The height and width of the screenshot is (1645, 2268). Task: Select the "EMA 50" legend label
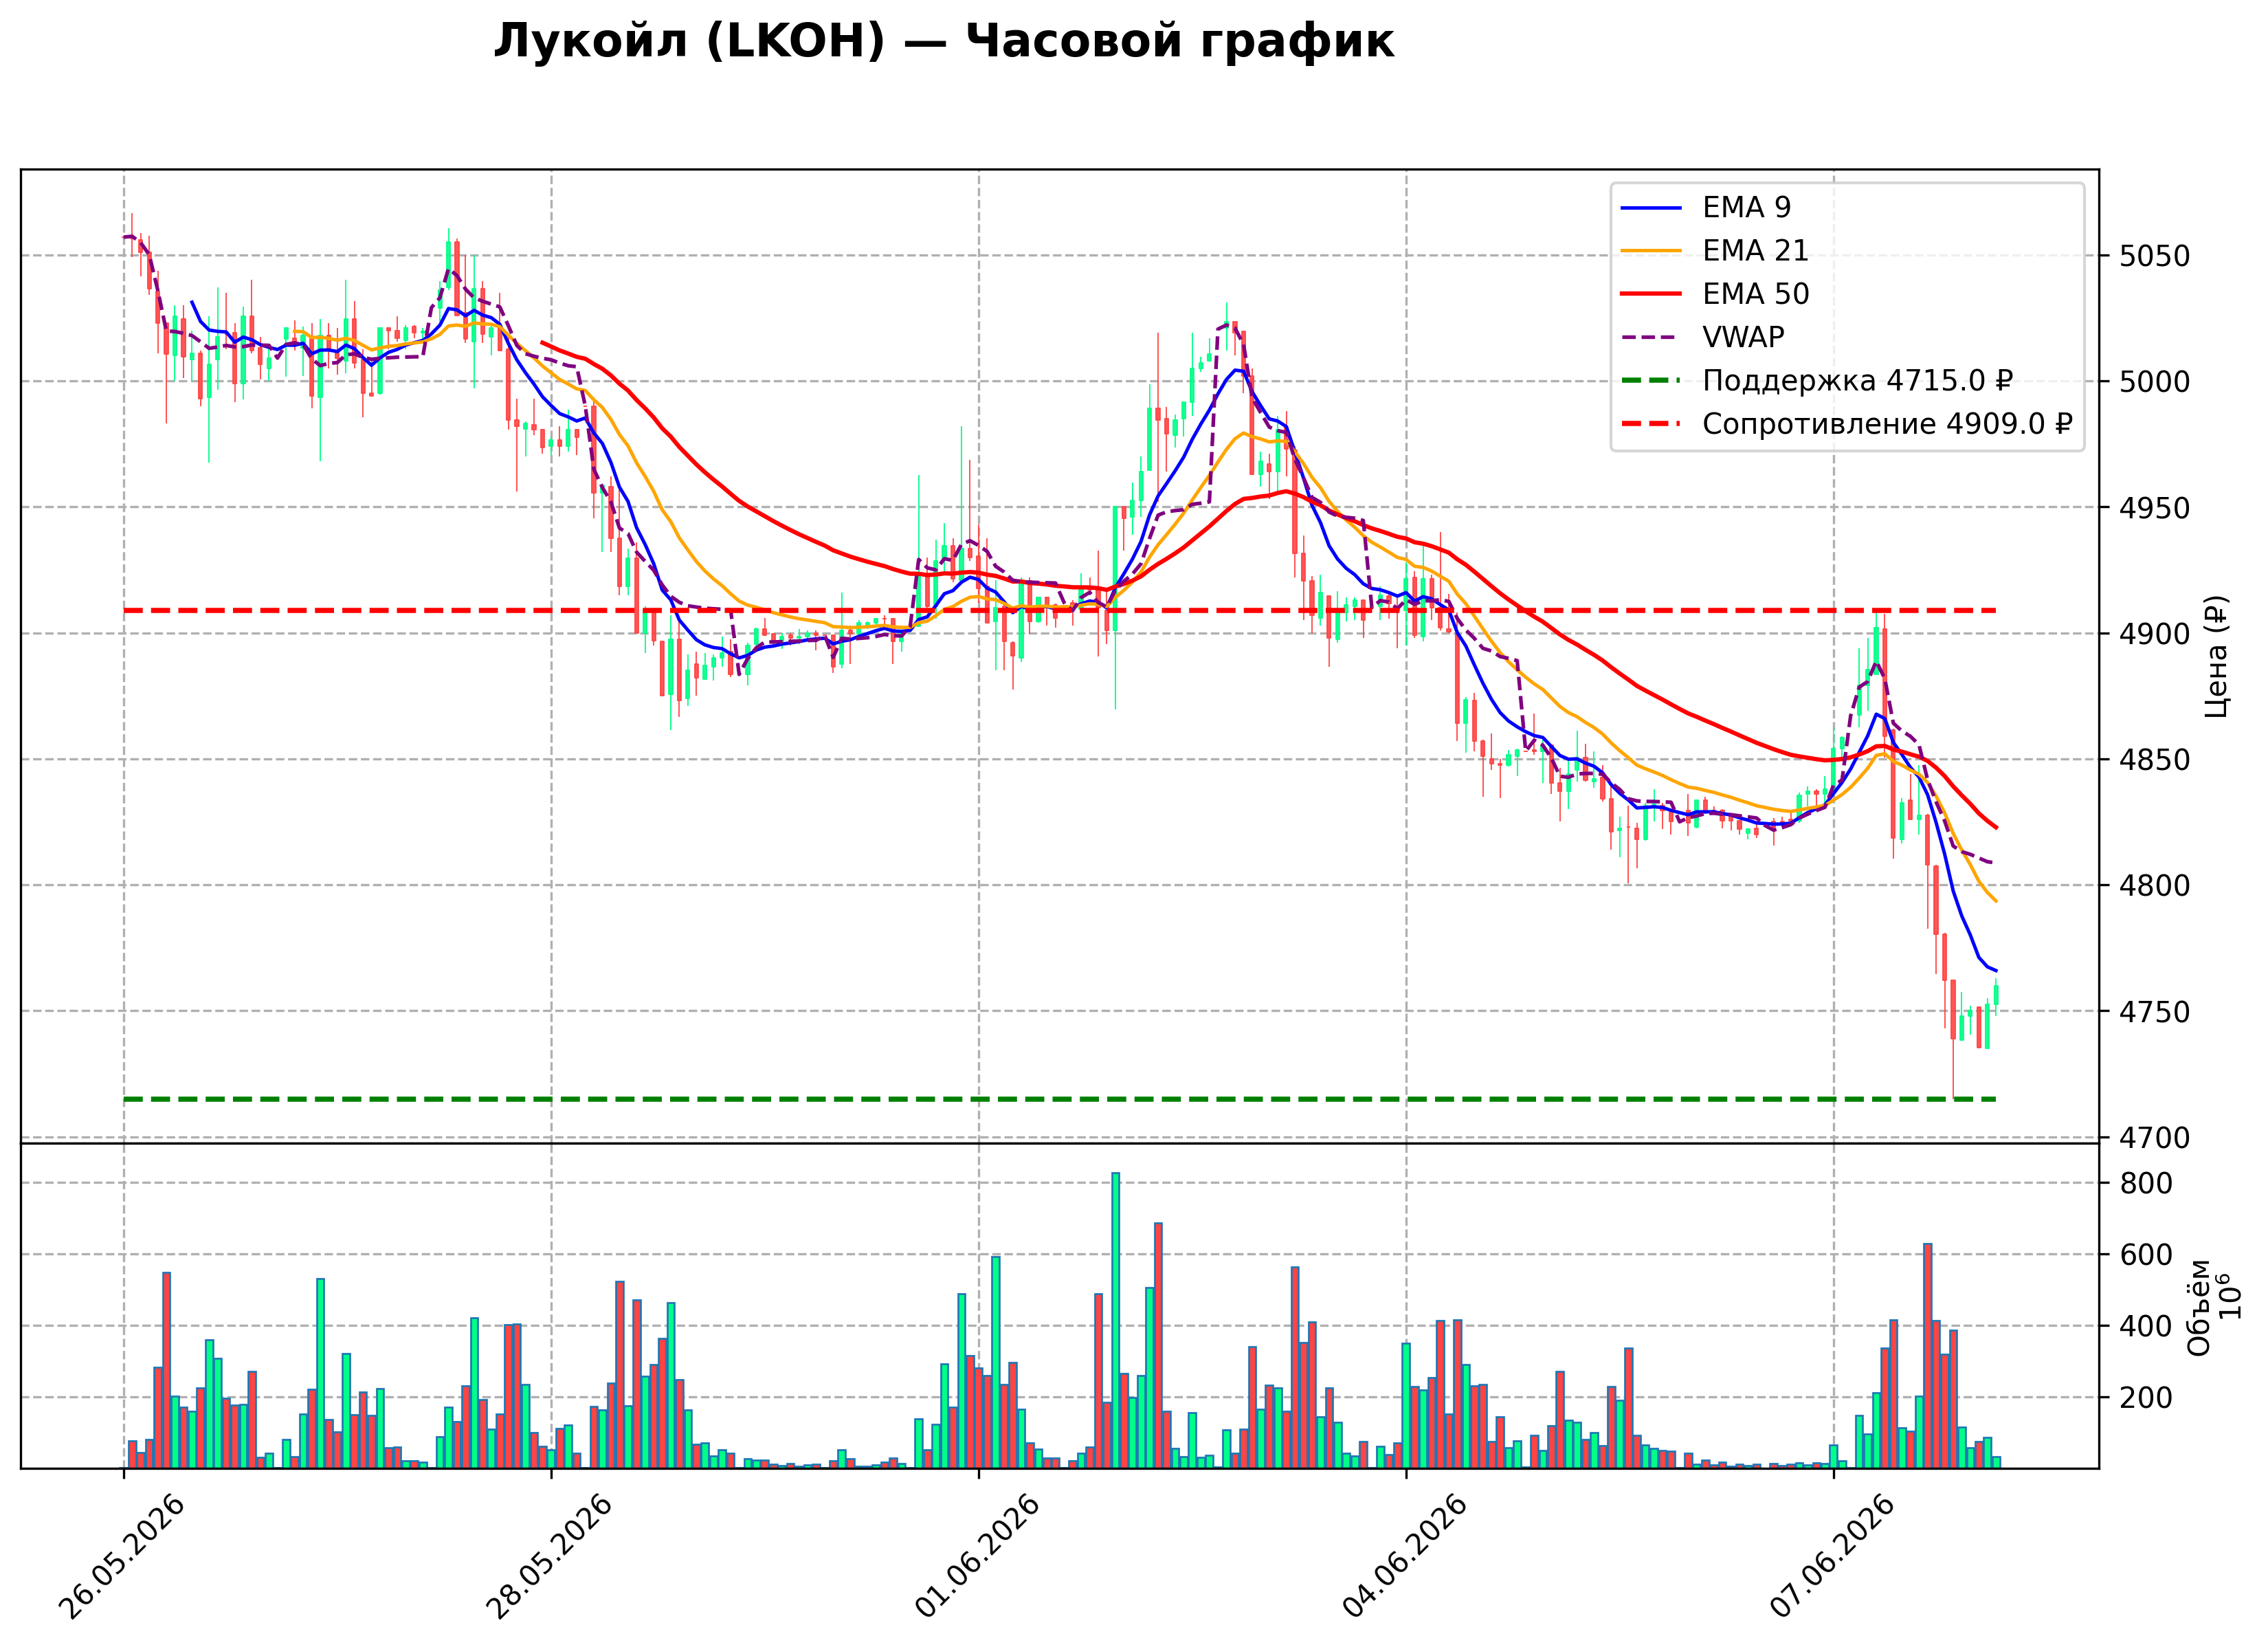tap(1755, 294)
